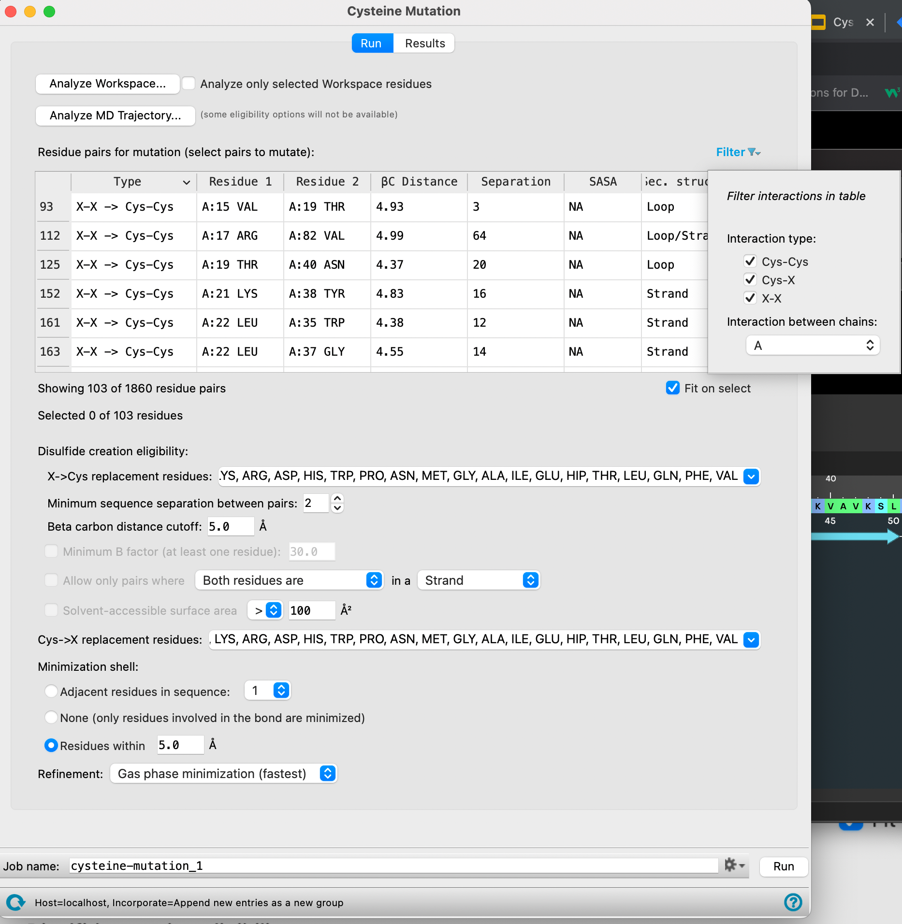Viewport: 902px width, 924px height.
Task: Toggle Fit on select checkbox
Action: click(x=672, y=388)
